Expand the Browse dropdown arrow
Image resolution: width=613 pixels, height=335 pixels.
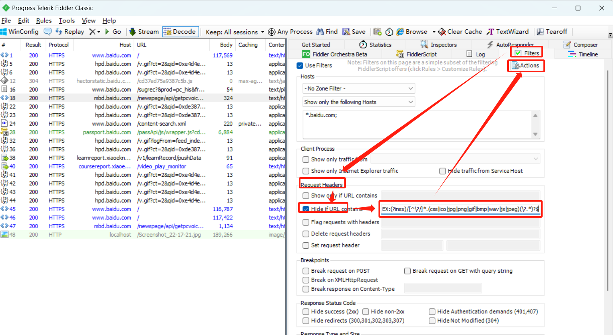(x=434, y=32)
